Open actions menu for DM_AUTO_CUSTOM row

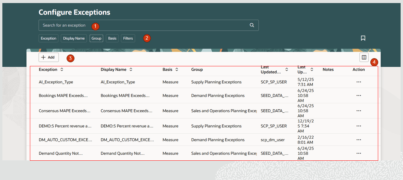[358, 140]
